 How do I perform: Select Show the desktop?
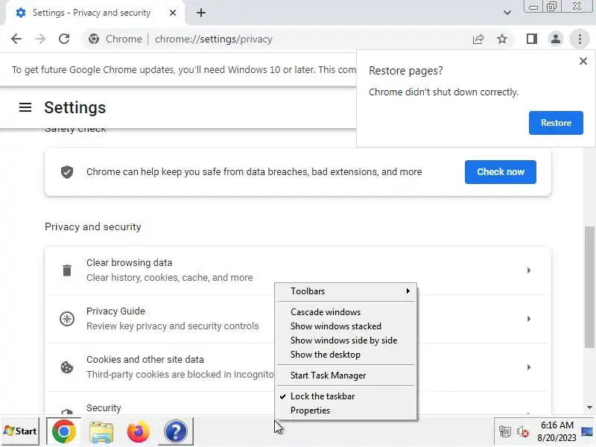coord(346,355)
